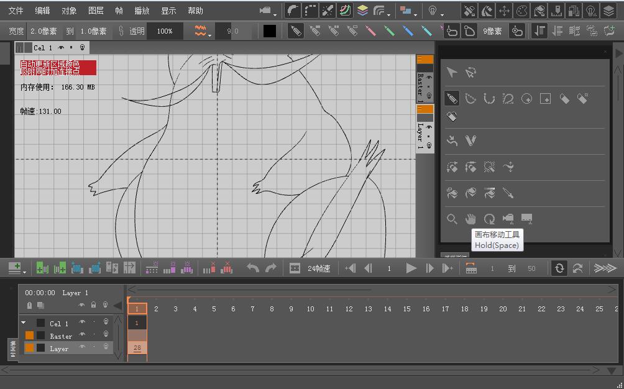This screenshot has height=389, width=624.
Task: Toggle visibility eye of Raster layer
Action: point(81,336)
